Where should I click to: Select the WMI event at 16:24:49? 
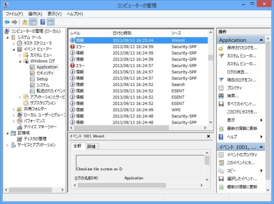coord(139,110)
